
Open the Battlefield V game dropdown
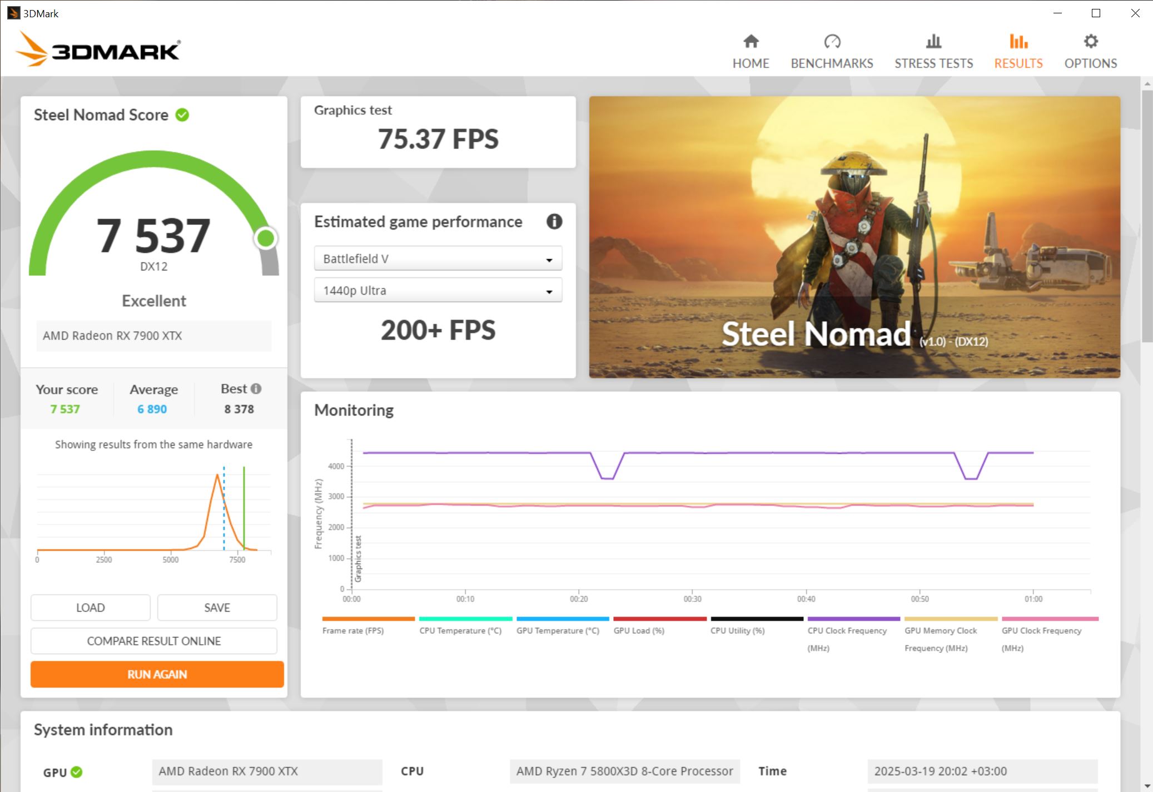tap(438, 259)
